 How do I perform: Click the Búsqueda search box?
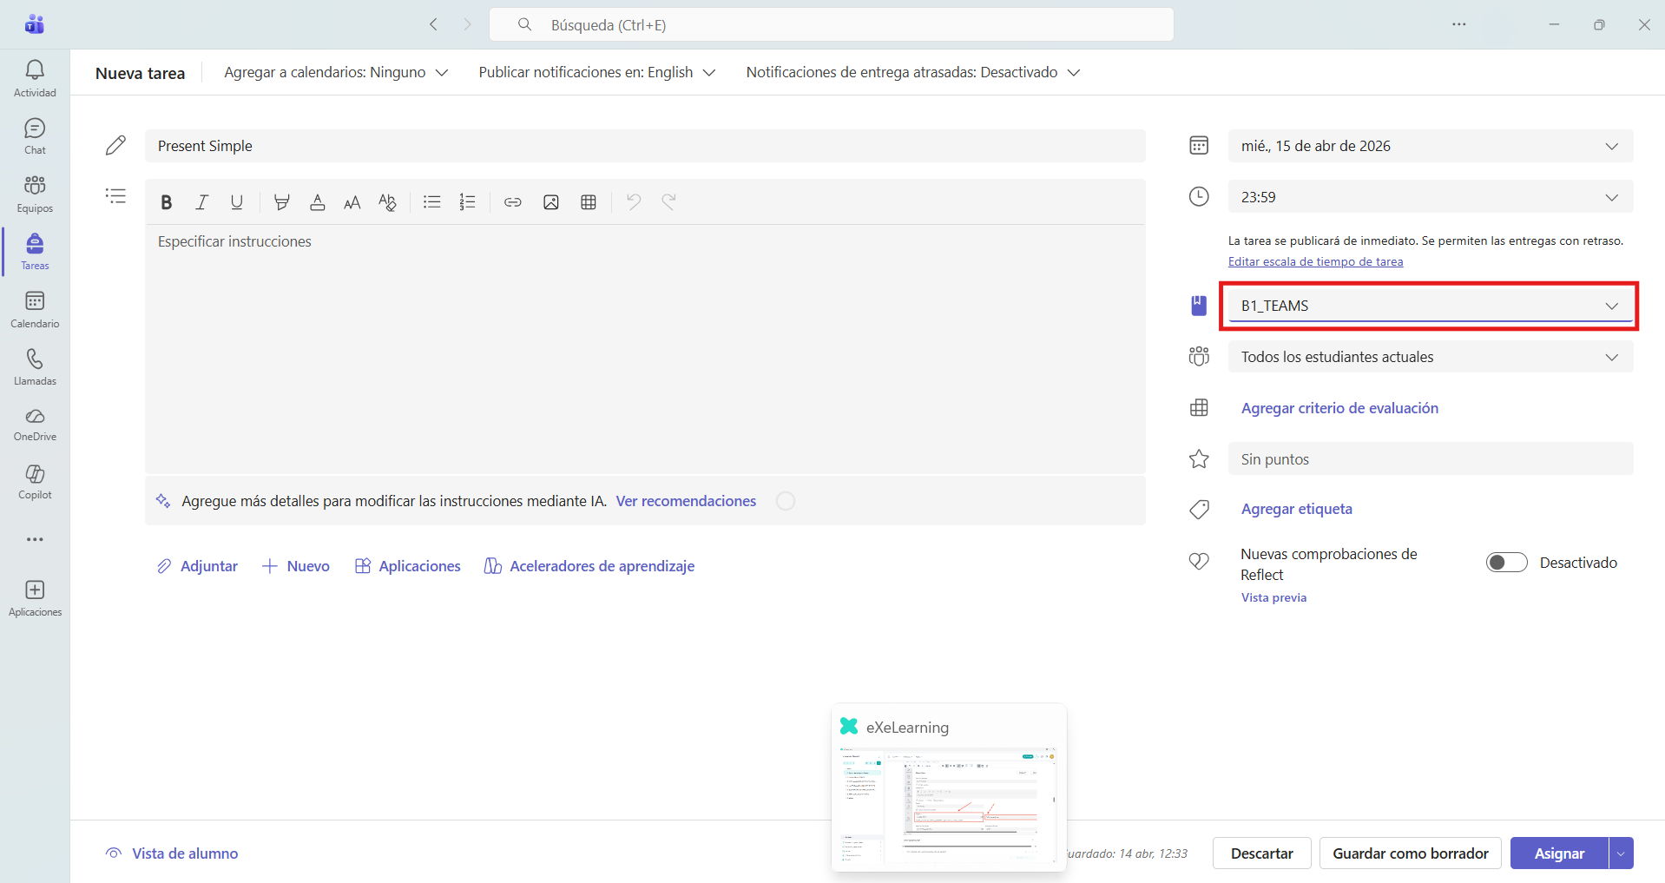pyautogui.click(x=832, y=24)
